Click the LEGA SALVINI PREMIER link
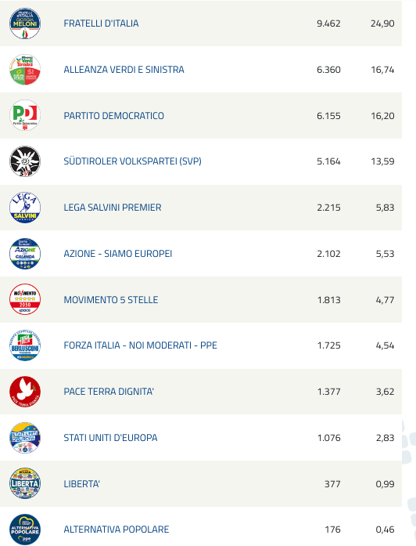Viewport: 416px width, 546px height. (x=113, y=208)
